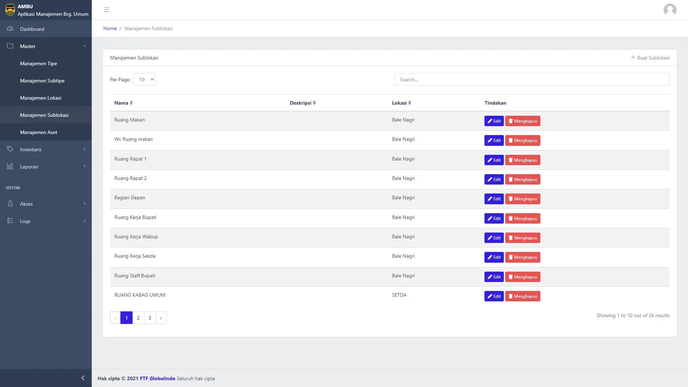Click the Dashboard speedometer icon
This screenshot has height=387, width=688.
pyautogui.click(x=10, y=29)
